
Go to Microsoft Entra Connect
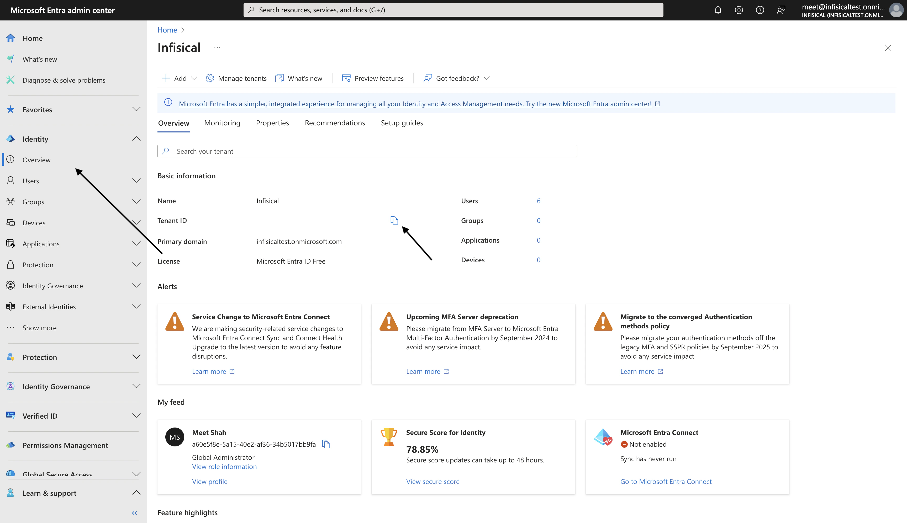tap(666, 482)
